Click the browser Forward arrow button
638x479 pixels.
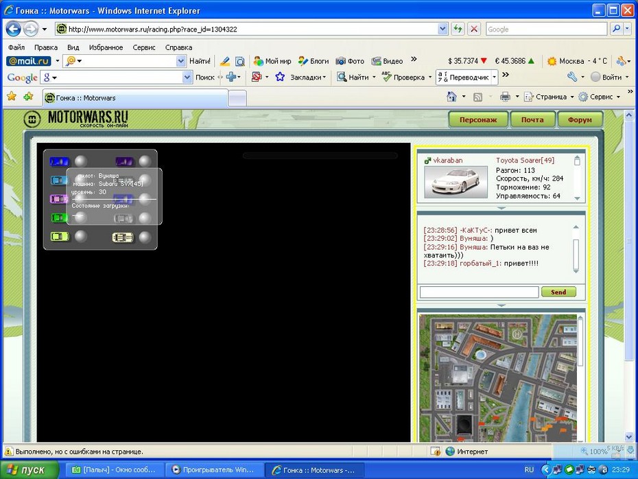point(30,29)
